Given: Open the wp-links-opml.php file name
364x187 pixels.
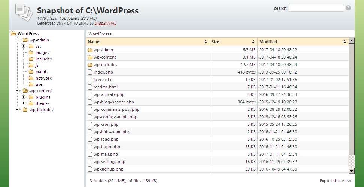Looking at the screenshot, I should pyautogui.click(x=112, y=132).
